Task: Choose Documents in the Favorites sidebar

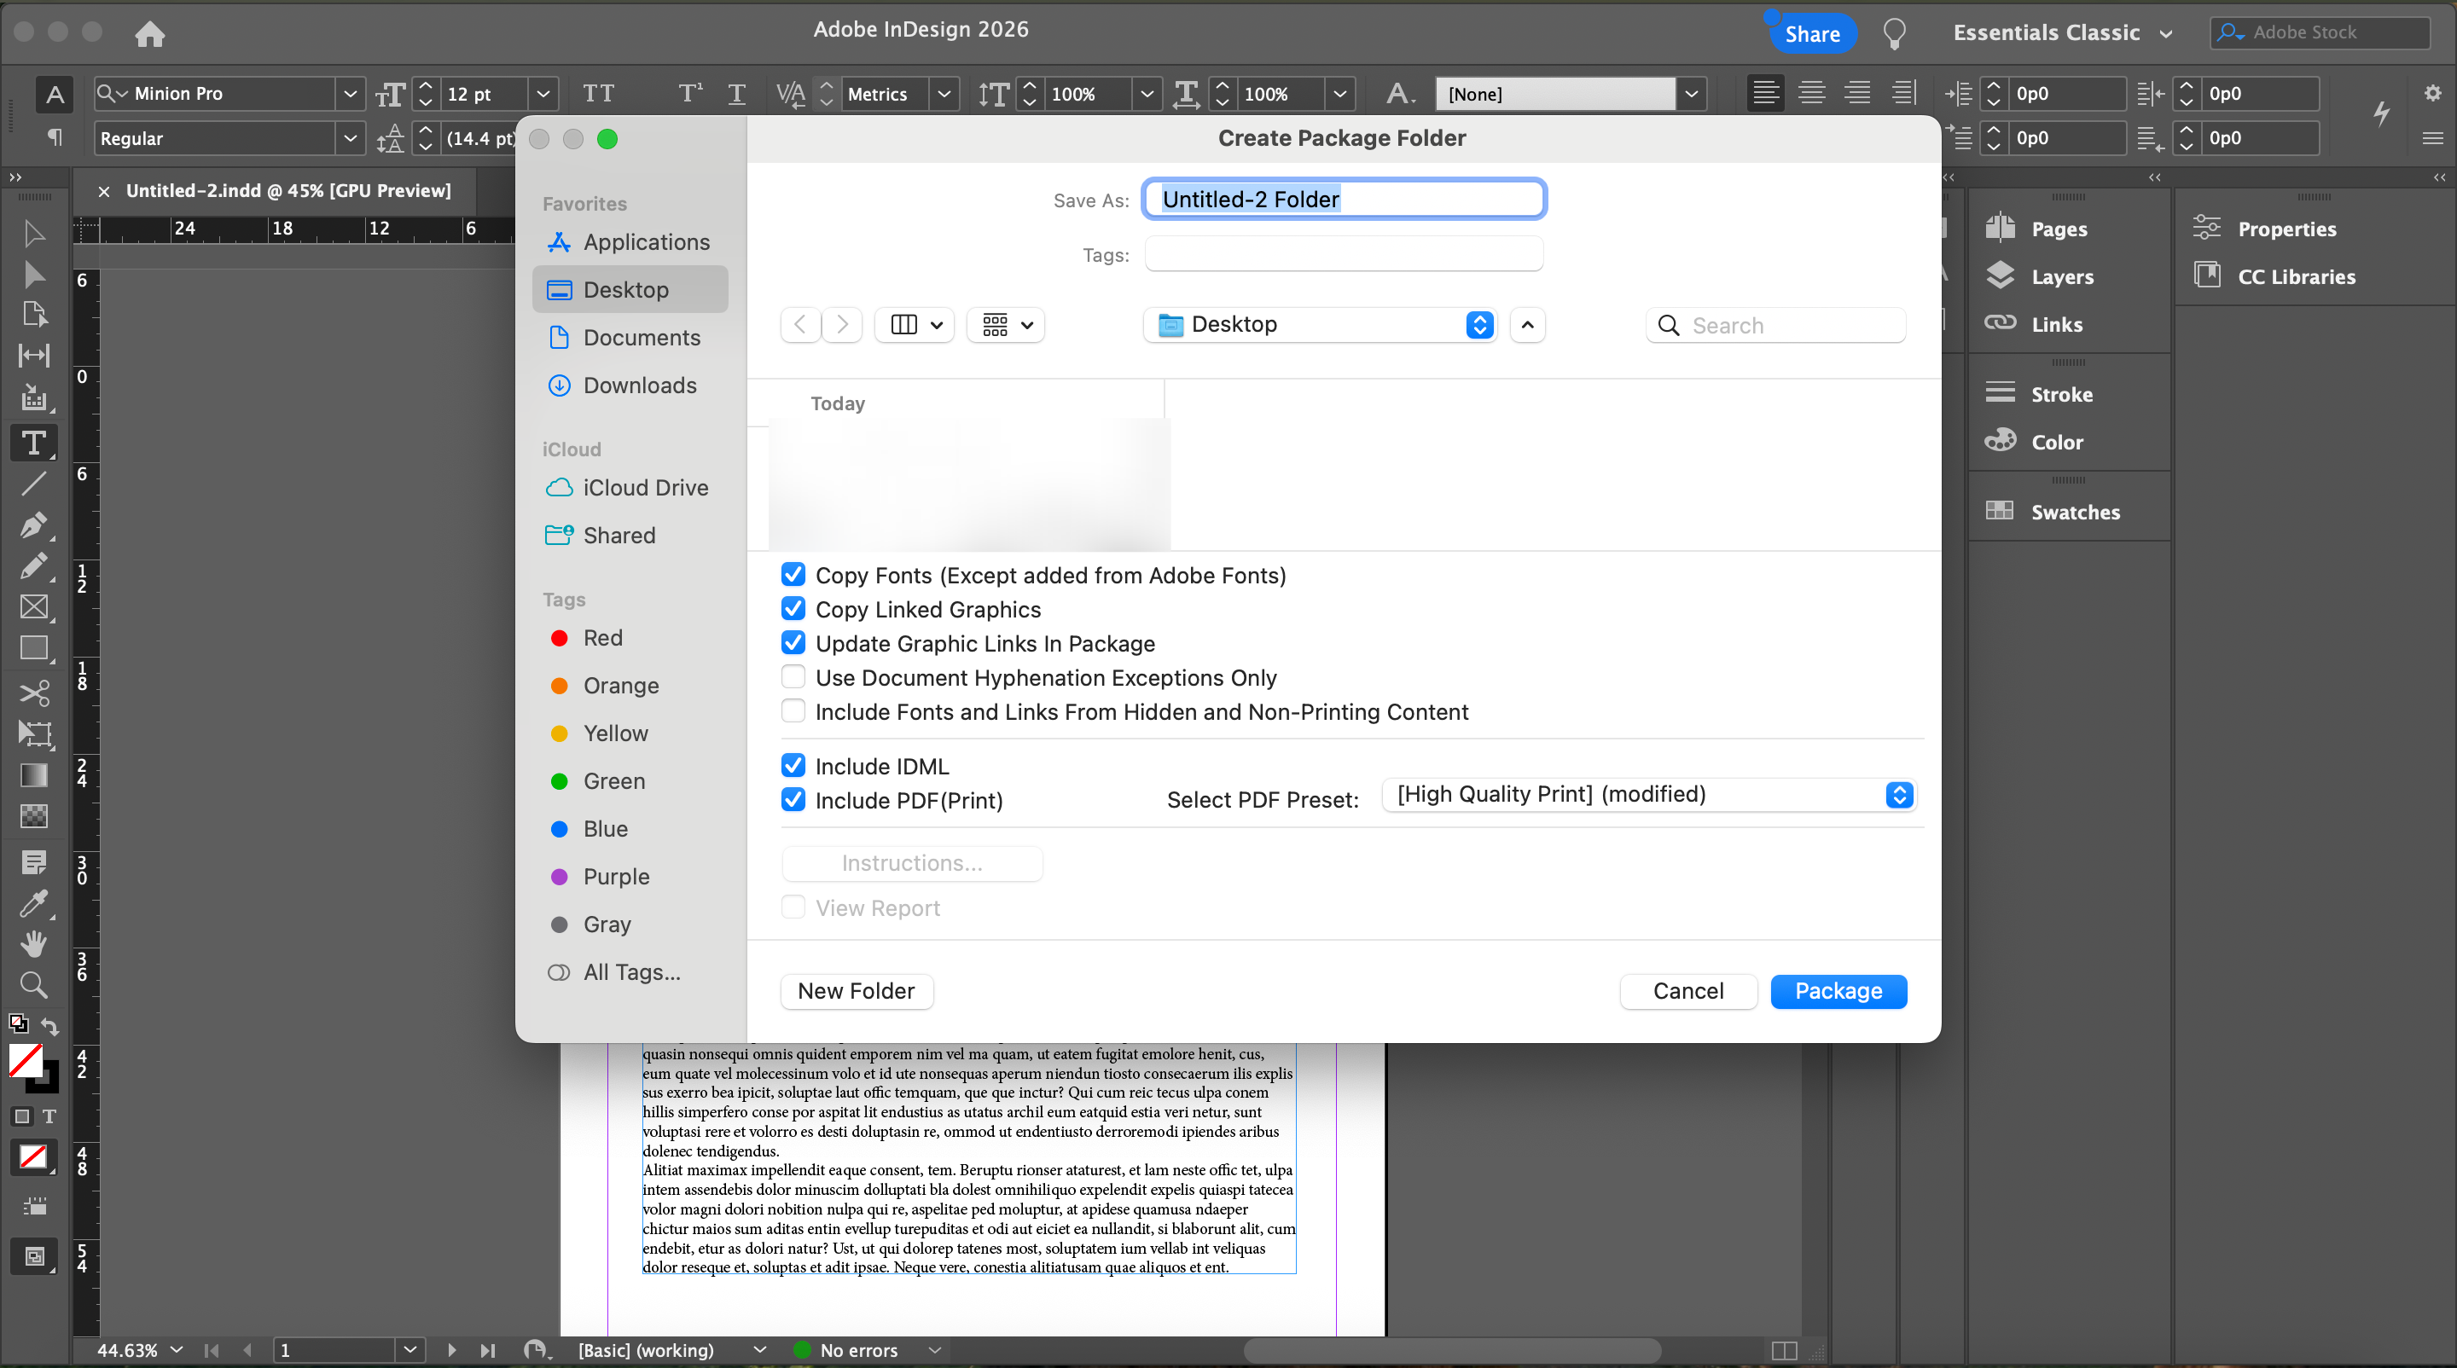Action: click(641, 338)
